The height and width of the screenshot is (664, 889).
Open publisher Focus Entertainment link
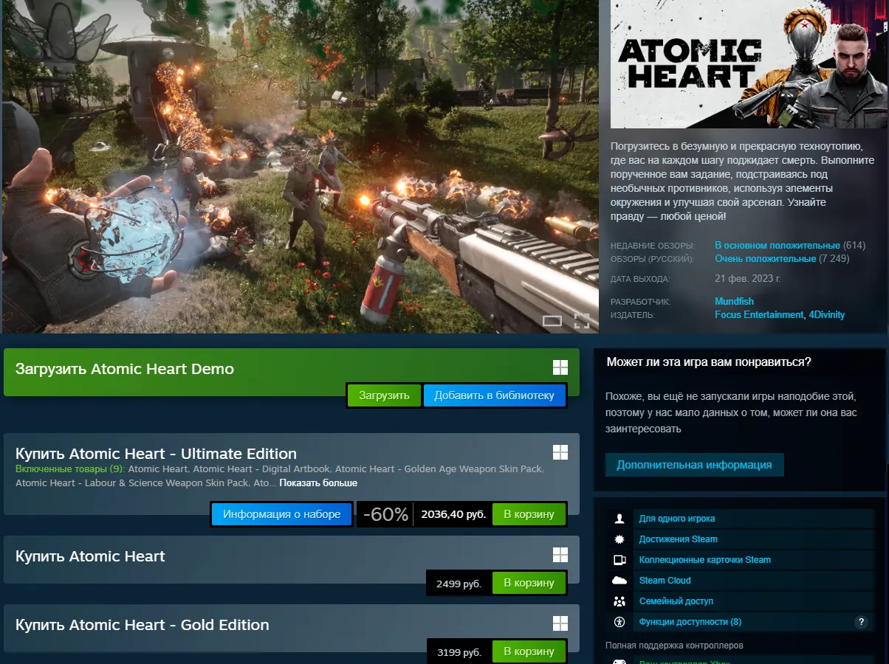pos(759,315)
